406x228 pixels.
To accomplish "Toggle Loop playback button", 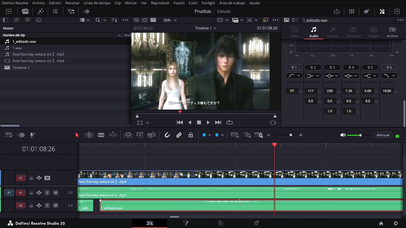I will coord(230,123).
